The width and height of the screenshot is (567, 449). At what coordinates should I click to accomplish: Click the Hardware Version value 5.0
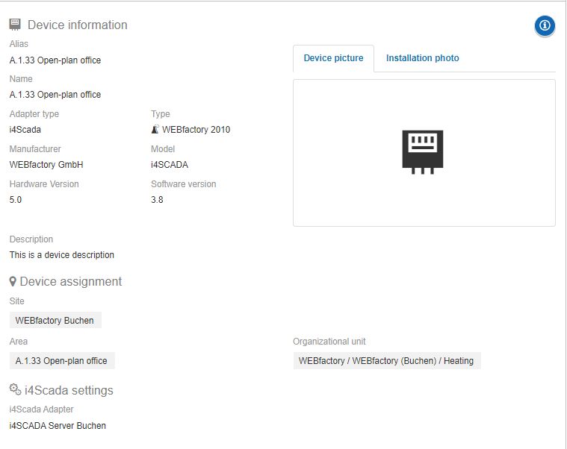(16, 200)
